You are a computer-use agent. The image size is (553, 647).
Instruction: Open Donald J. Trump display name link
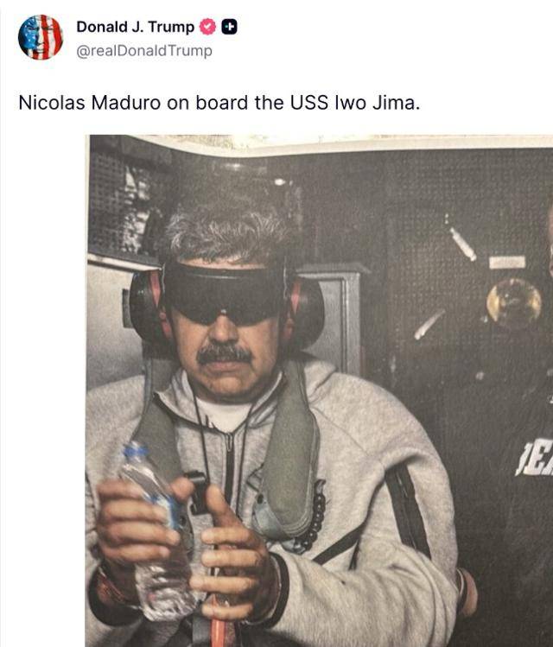tap(136, 27)
